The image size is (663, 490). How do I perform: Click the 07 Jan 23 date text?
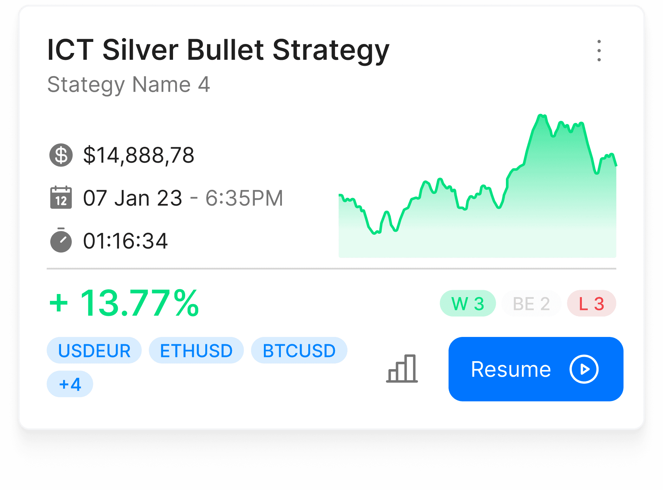(132, 198)
